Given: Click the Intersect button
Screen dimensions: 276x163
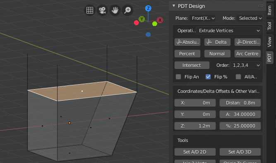Looking at the screenshot, I should coord(192,65).
